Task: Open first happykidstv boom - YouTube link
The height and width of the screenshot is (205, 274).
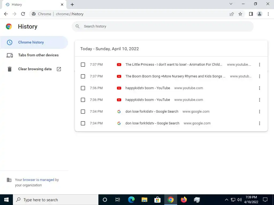Action: pyautogui.click(x=148, y=88)
